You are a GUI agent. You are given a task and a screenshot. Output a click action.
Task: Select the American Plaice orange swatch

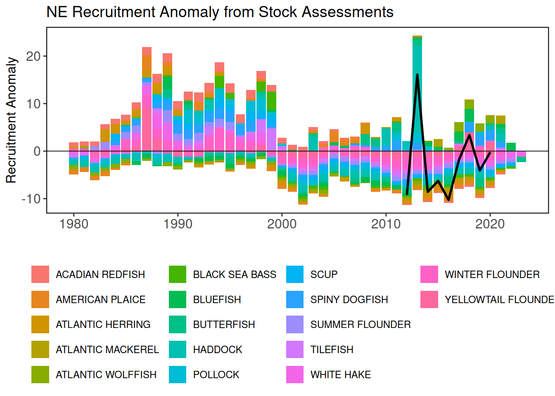click(x=40, y=299)
